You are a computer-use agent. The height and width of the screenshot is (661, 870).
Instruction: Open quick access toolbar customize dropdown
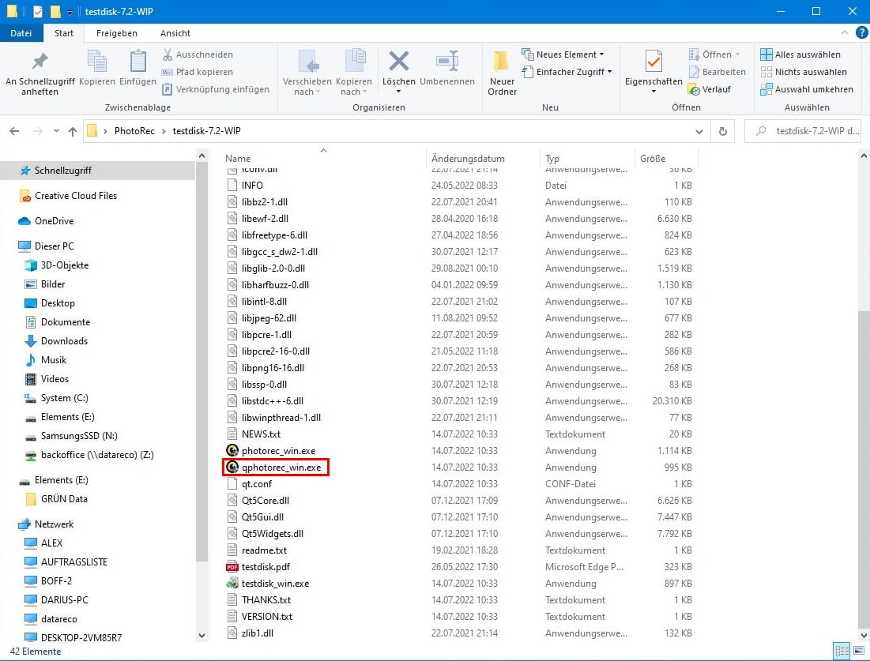point(70,12)
